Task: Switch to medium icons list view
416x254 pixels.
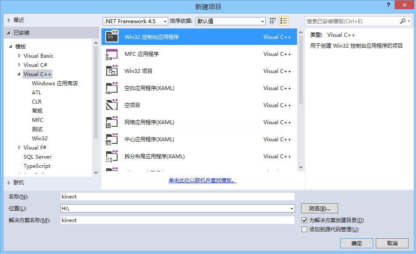Action: (284, 21)
